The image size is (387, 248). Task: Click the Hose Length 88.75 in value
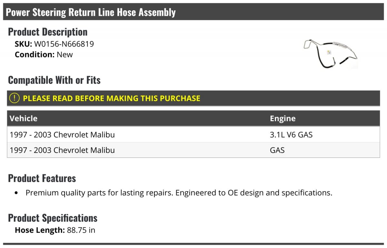(x=81, y=230)
